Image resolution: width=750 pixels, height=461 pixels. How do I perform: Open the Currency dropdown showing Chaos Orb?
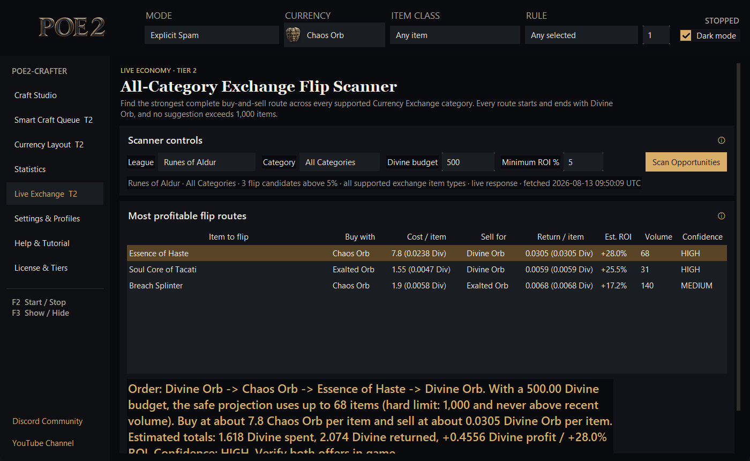(334, 35)
